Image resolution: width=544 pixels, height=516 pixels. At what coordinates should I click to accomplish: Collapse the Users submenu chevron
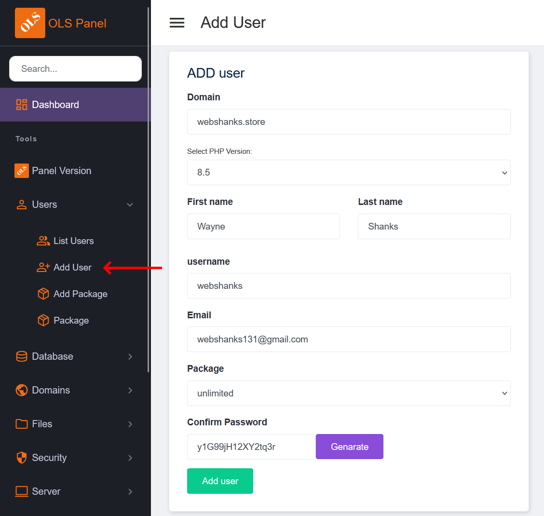click(x=130, y=205)
